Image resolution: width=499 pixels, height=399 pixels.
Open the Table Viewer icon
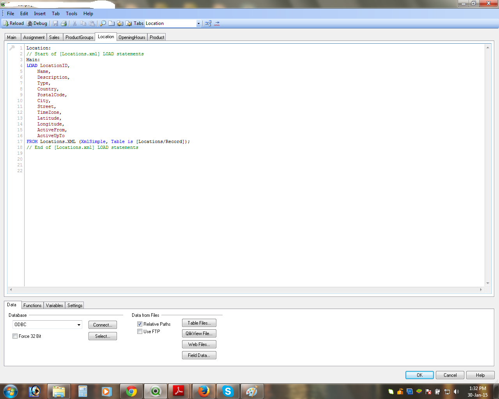[208, 23]
